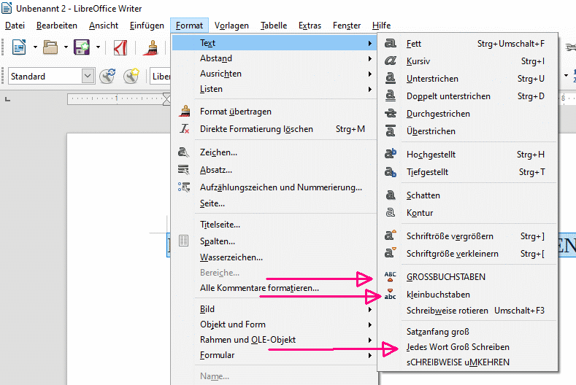
Task: Open the Zeichen... dialog entry
Action: 274,152
